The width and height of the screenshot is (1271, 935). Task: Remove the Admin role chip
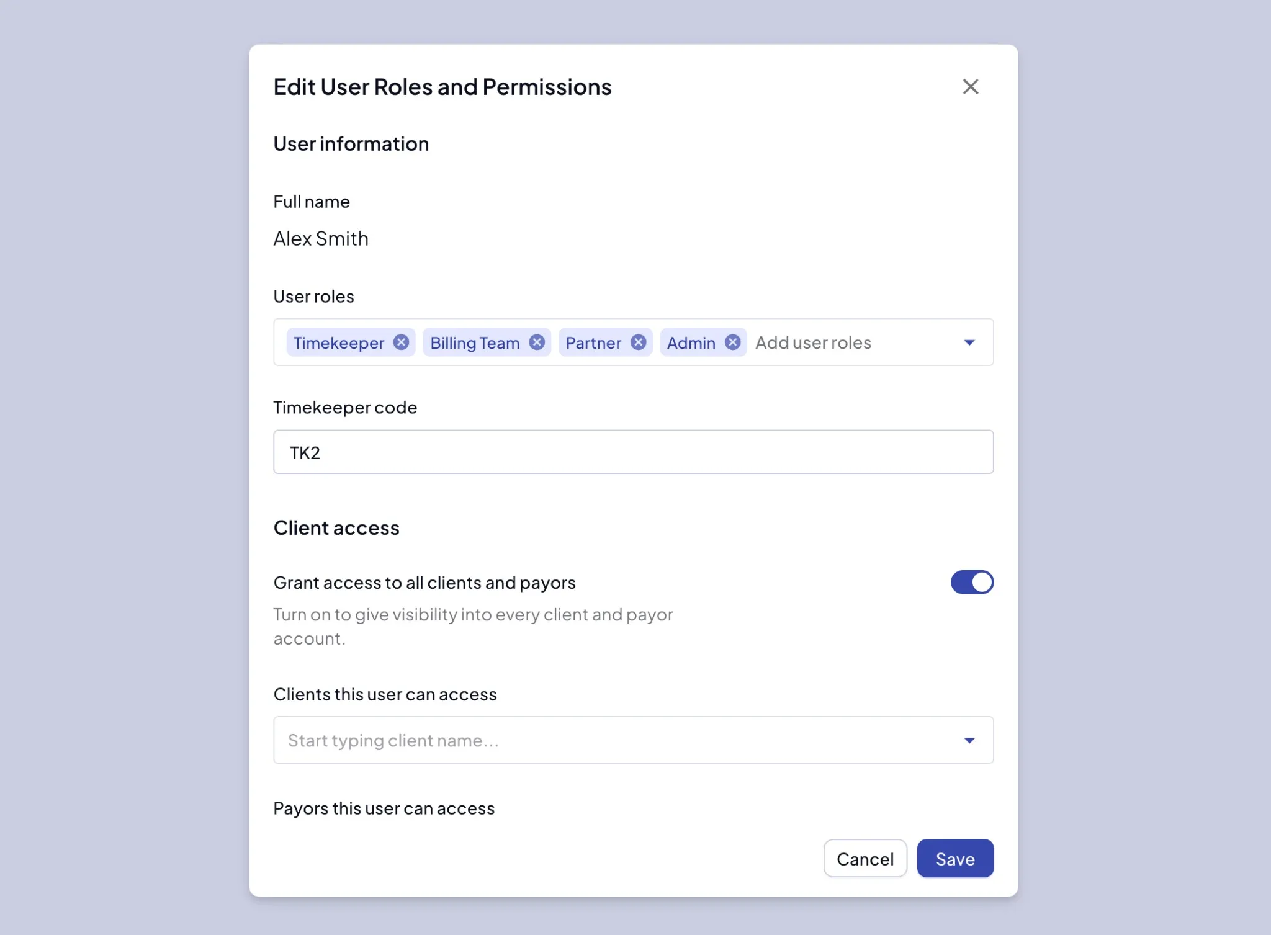click(x=732, y=342)
